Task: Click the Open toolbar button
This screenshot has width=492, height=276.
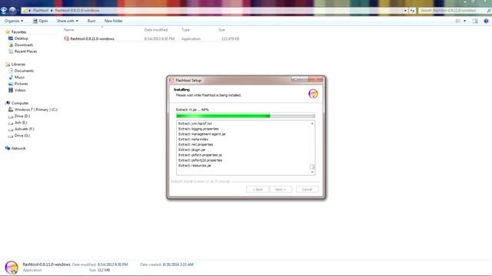Action: coord(41,21)
